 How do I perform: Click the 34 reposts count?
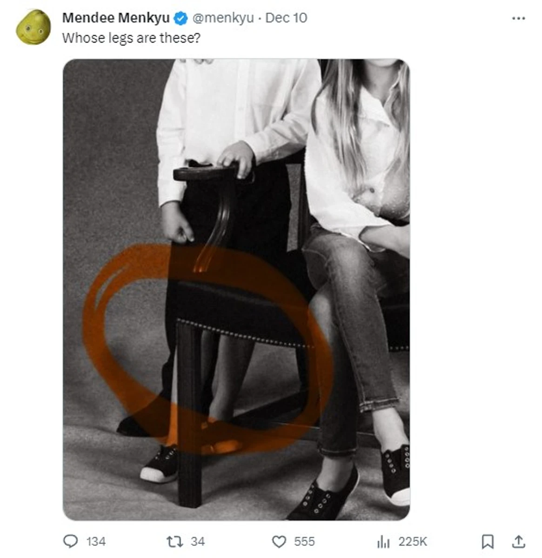coord(198,541)
